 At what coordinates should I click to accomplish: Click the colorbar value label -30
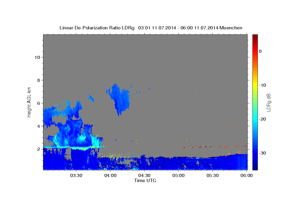pos(262,153)
